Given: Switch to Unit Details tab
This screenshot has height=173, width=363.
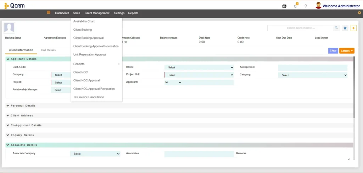Looking at the screenshot, I should pyautogui.click(x=48, y=50).
